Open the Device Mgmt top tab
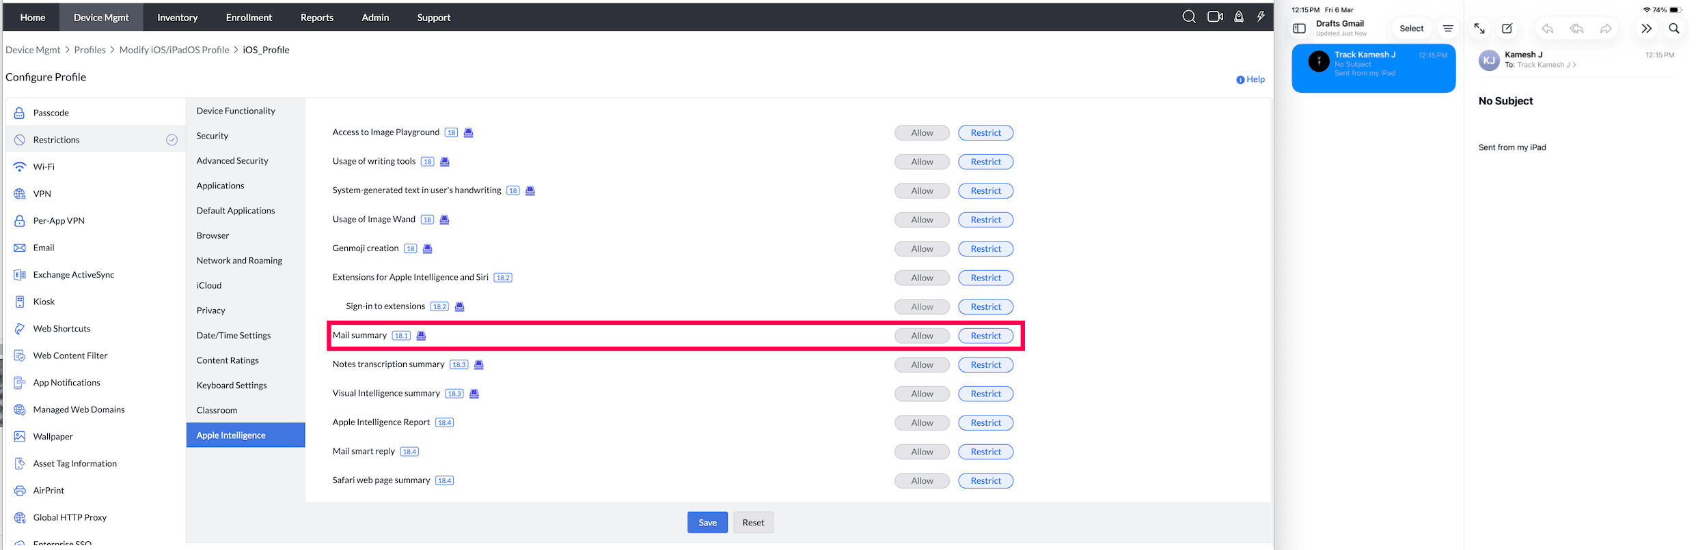Image resolution: width=1696 pixels, height=550 pixels. coord(101,17)
